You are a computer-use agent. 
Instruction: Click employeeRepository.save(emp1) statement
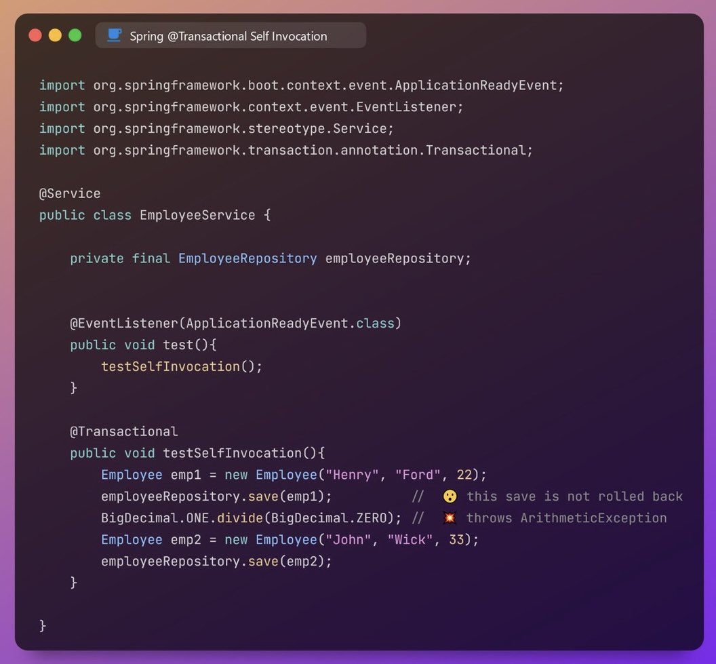216,496
